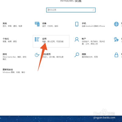Click the magnifier icon in the search box
This screenshot has width=122, height=122.
93,10
